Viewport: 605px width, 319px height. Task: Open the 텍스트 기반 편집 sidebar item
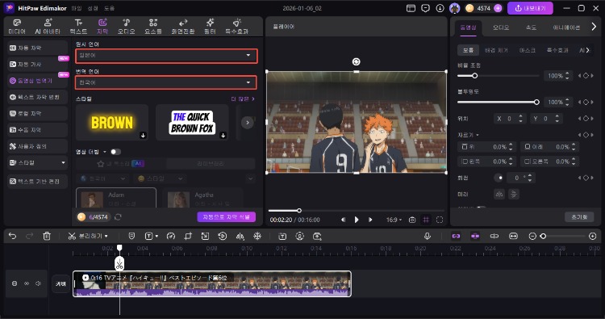click(37, 181)
